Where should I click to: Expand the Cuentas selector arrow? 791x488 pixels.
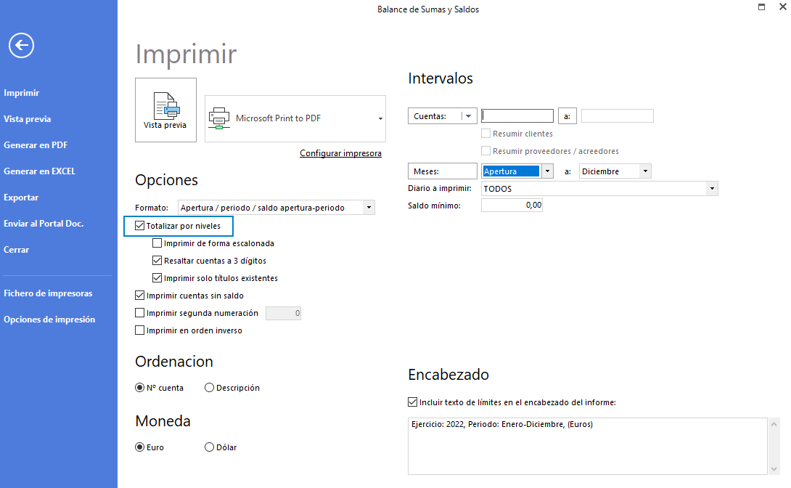point(468,116)
